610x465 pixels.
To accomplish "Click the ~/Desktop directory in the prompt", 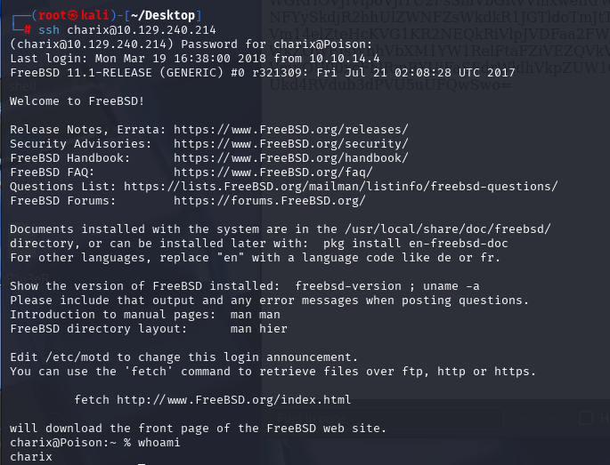I will pyautogui.click(x=163, y=15).
